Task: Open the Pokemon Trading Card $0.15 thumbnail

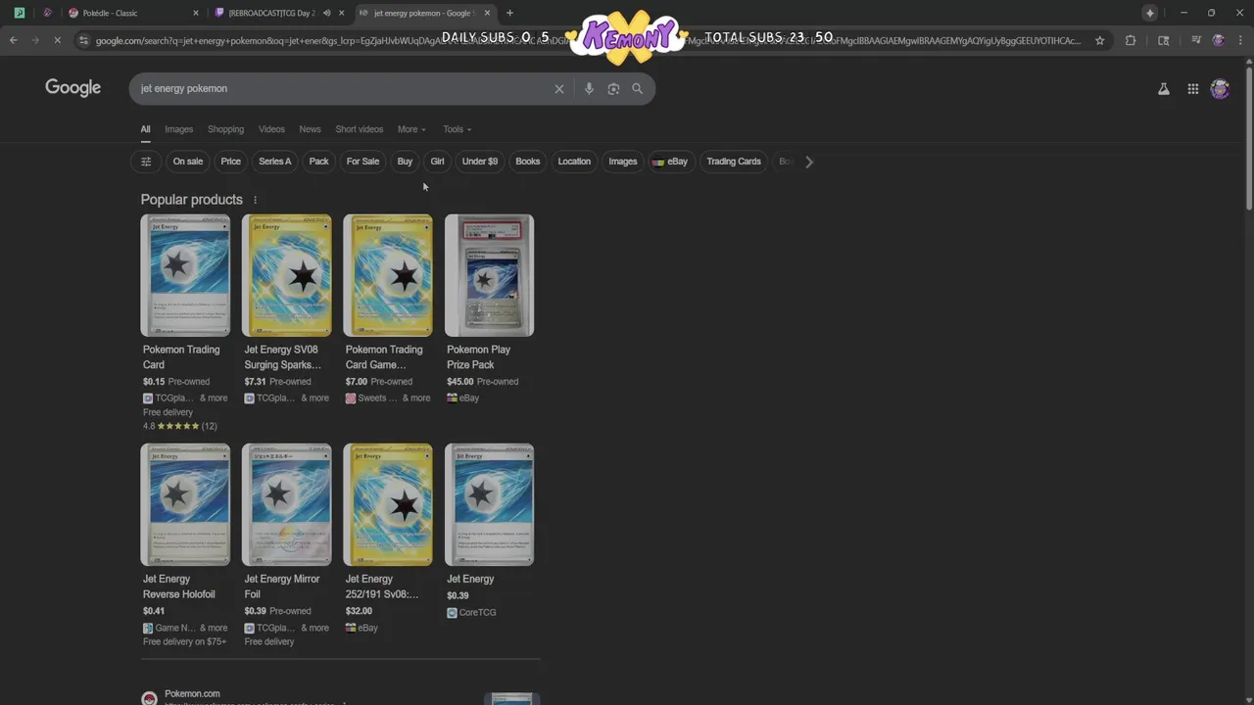Action: click(x=185, y=275)
